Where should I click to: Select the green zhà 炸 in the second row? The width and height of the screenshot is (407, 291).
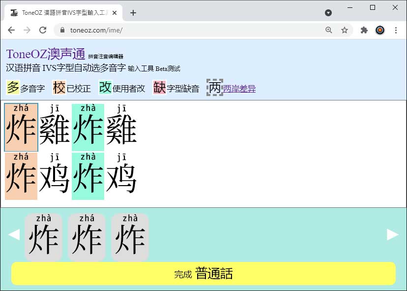[x=88, y=176]
